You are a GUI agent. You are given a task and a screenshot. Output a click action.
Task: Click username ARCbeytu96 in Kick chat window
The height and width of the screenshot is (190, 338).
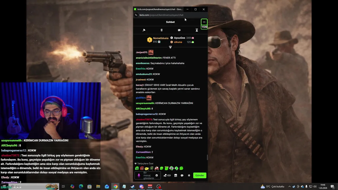pos(143,109)
